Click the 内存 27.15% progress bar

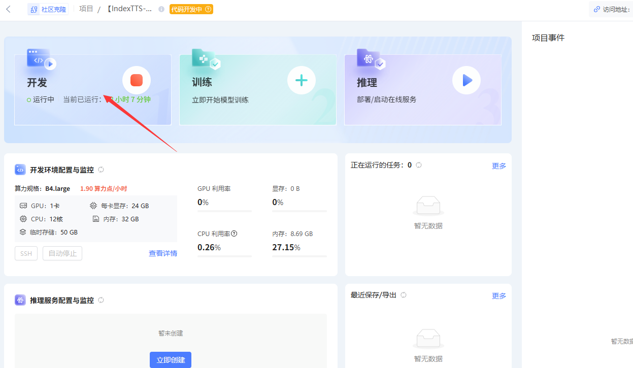coord(299,256)
